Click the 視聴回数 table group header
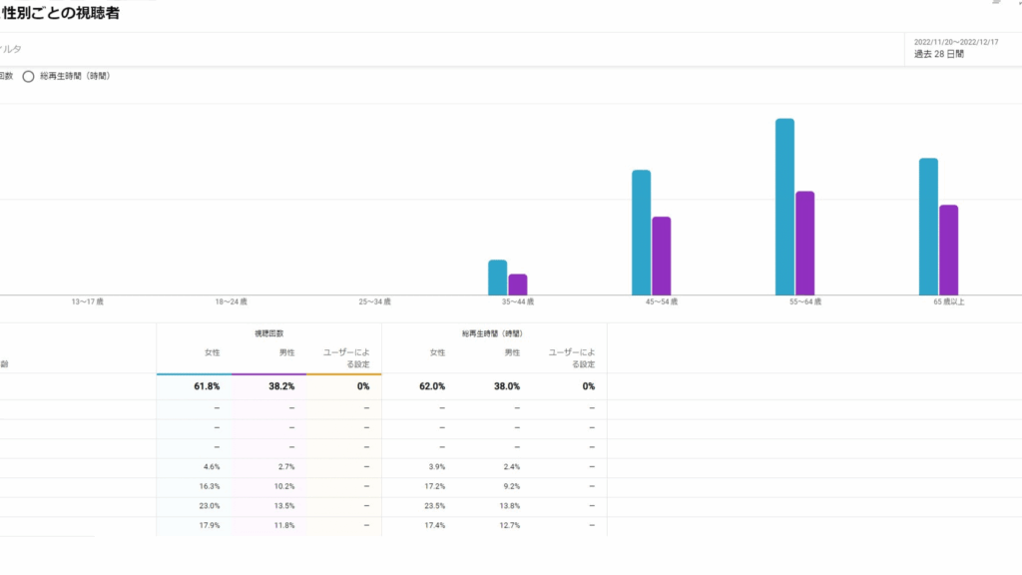 [x=268, y=333]
